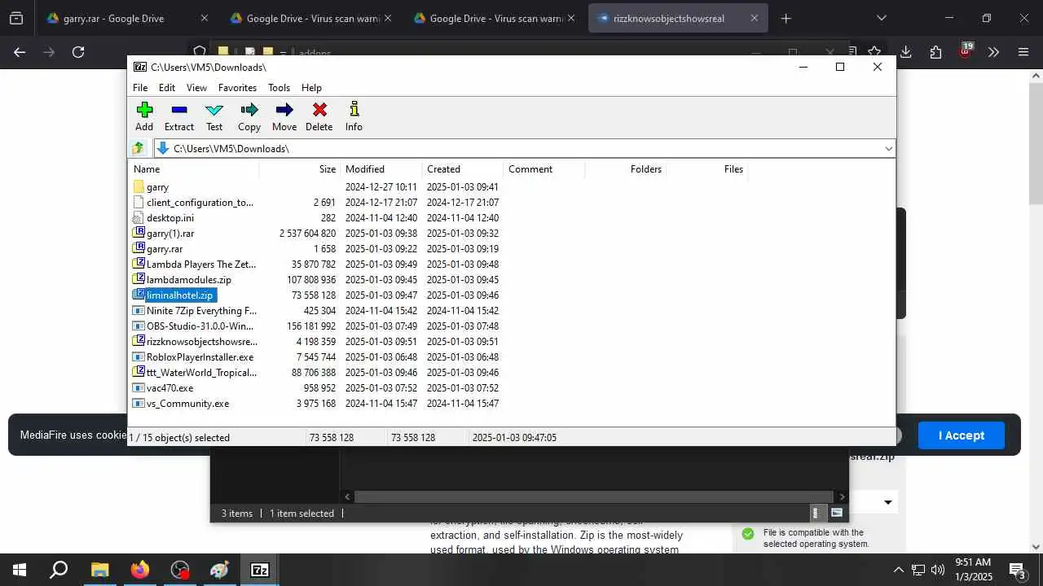List all browser tabs dropdown
1043x586 pixels.
[881, 18]
